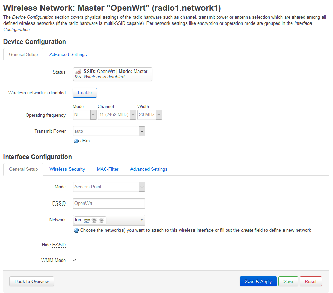Viewport: 333px width, 293px height.
Task: Select Device Configuration General Setup tab
Action: click(x=23, y=55)
